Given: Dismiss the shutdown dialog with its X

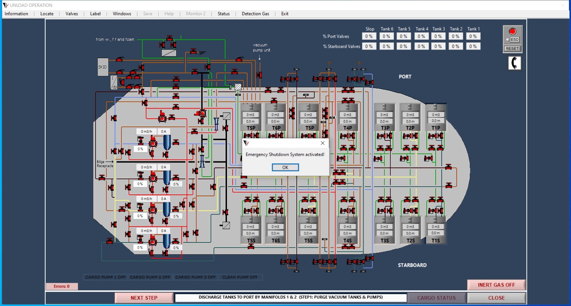Looking at the screenshot, I should [323, 143].
